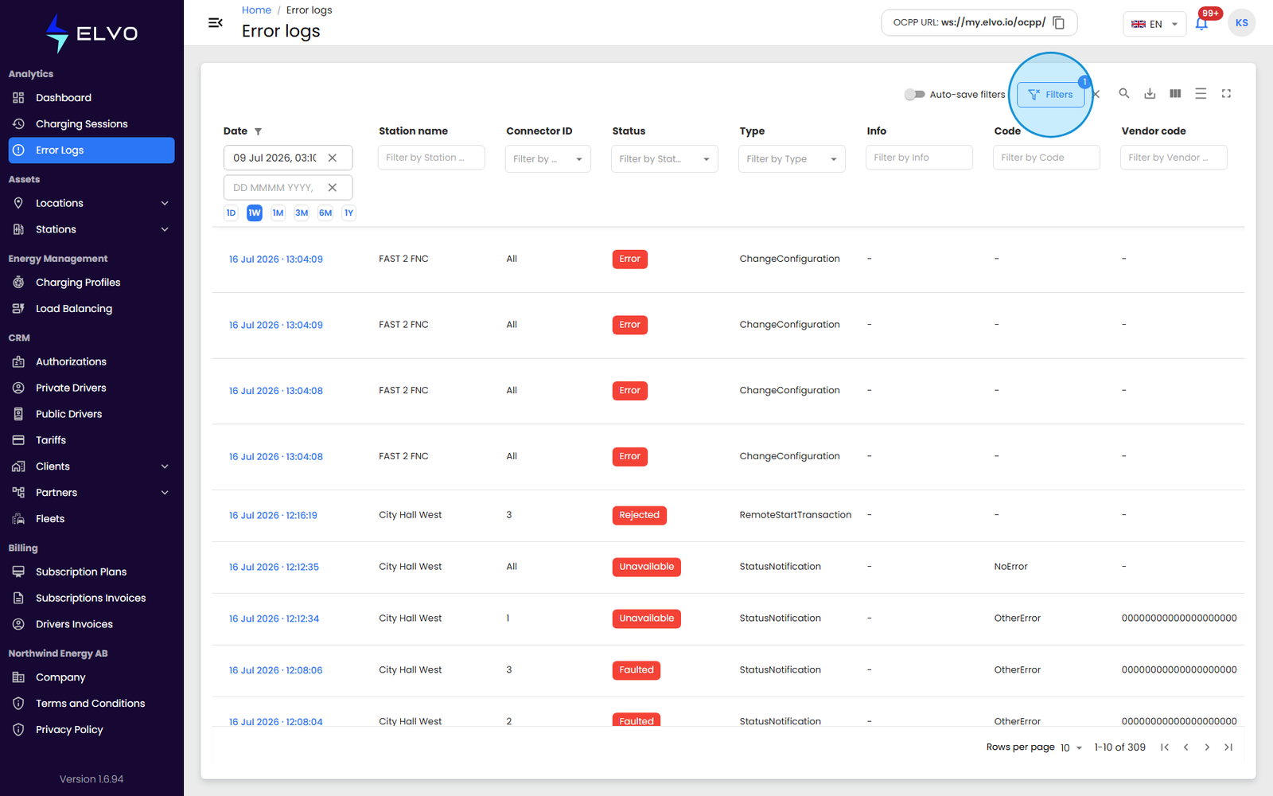Open Tariffs page
The image size is (1273, 796).
[91, 440]
